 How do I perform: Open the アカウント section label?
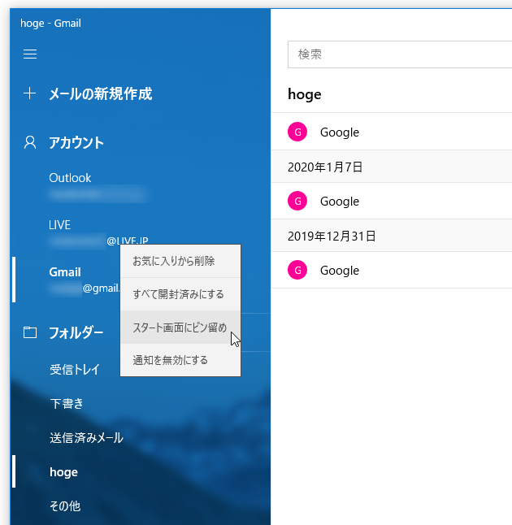click(76, 143)
